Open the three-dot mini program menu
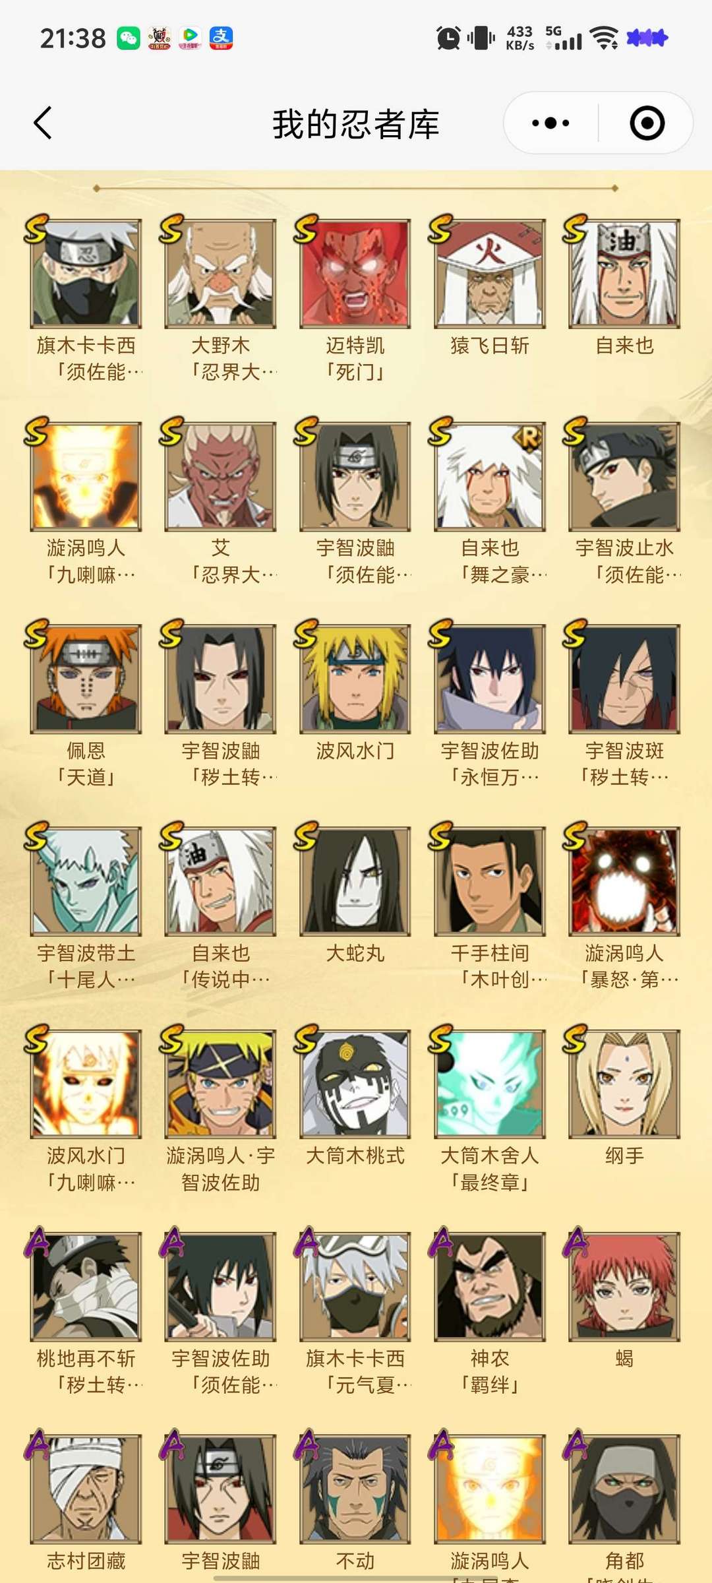This screenshot has width=712, height=1583. pos(550,123)
